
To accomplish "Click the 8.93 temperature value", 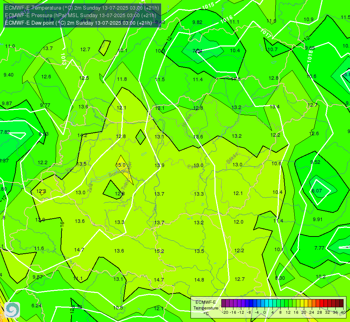I will [x=44, y=134].
